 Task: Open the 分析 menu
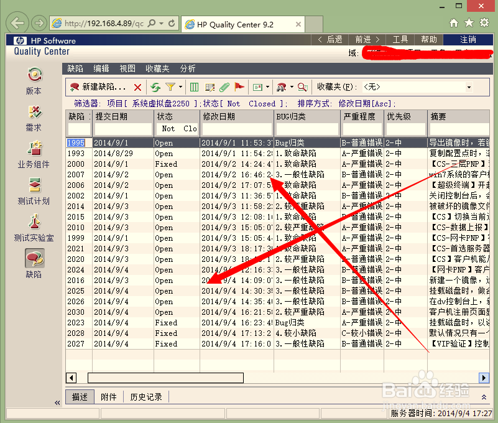(188, 68)
